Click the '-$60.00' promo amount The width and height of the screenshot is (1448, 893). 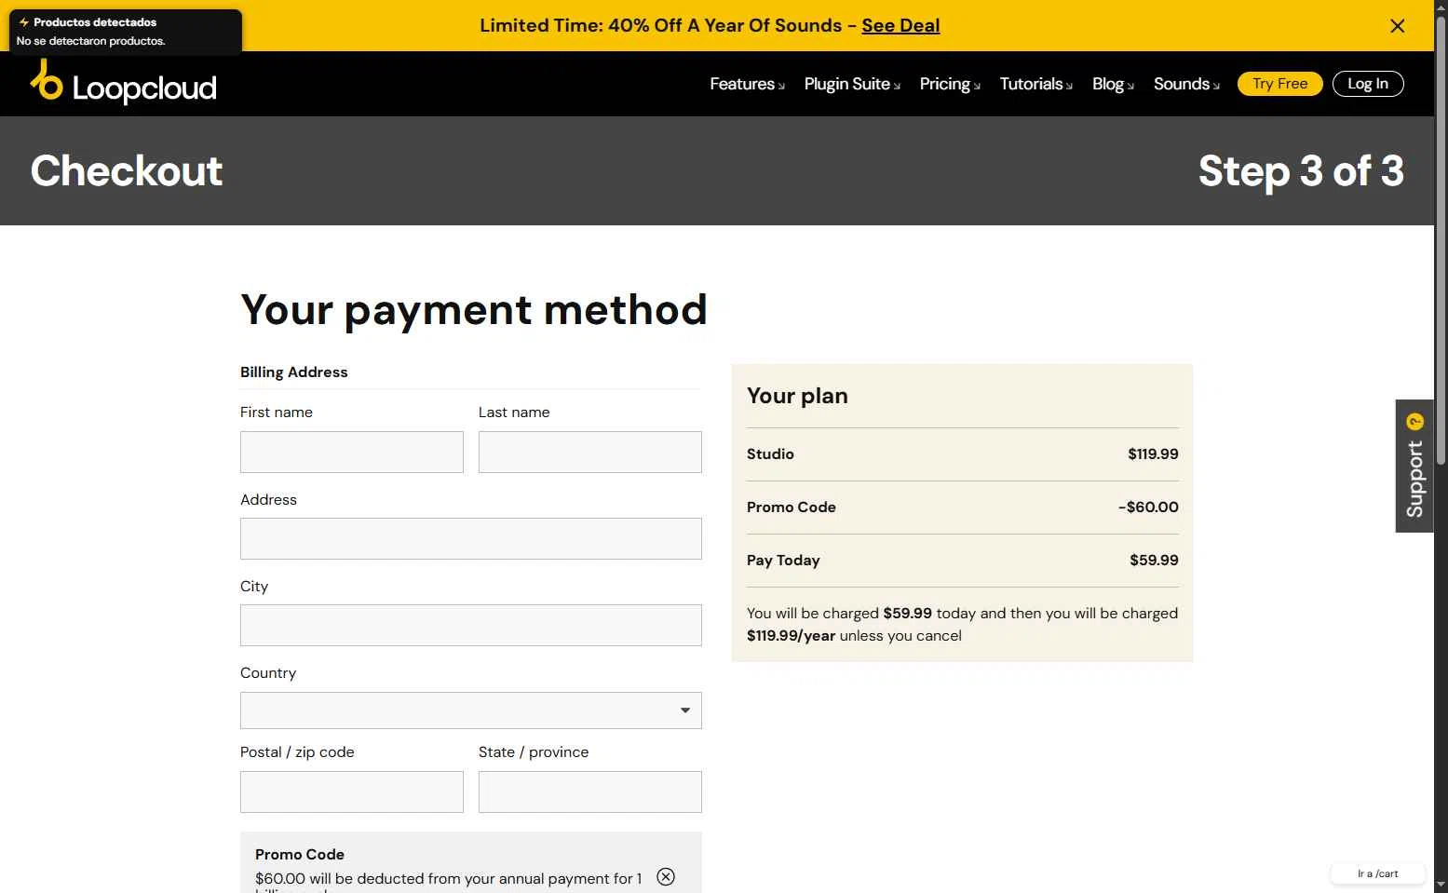click(x=1148, y=507)
